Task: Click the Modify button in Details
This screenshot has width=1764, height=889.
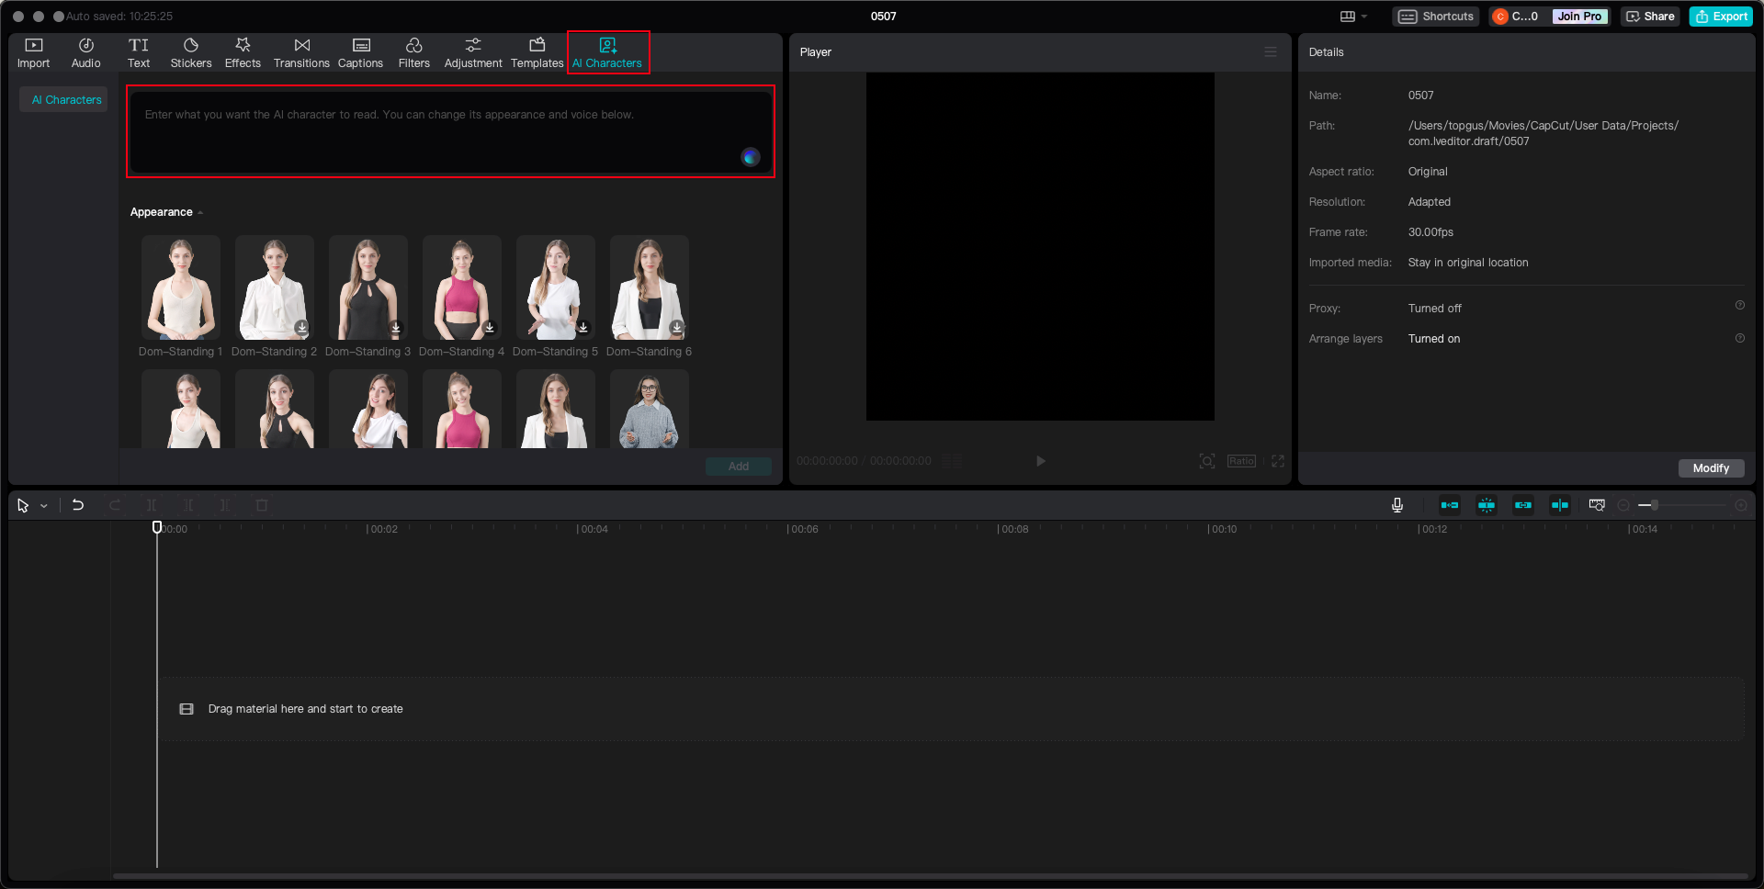Action: [x=1711, y=468]
